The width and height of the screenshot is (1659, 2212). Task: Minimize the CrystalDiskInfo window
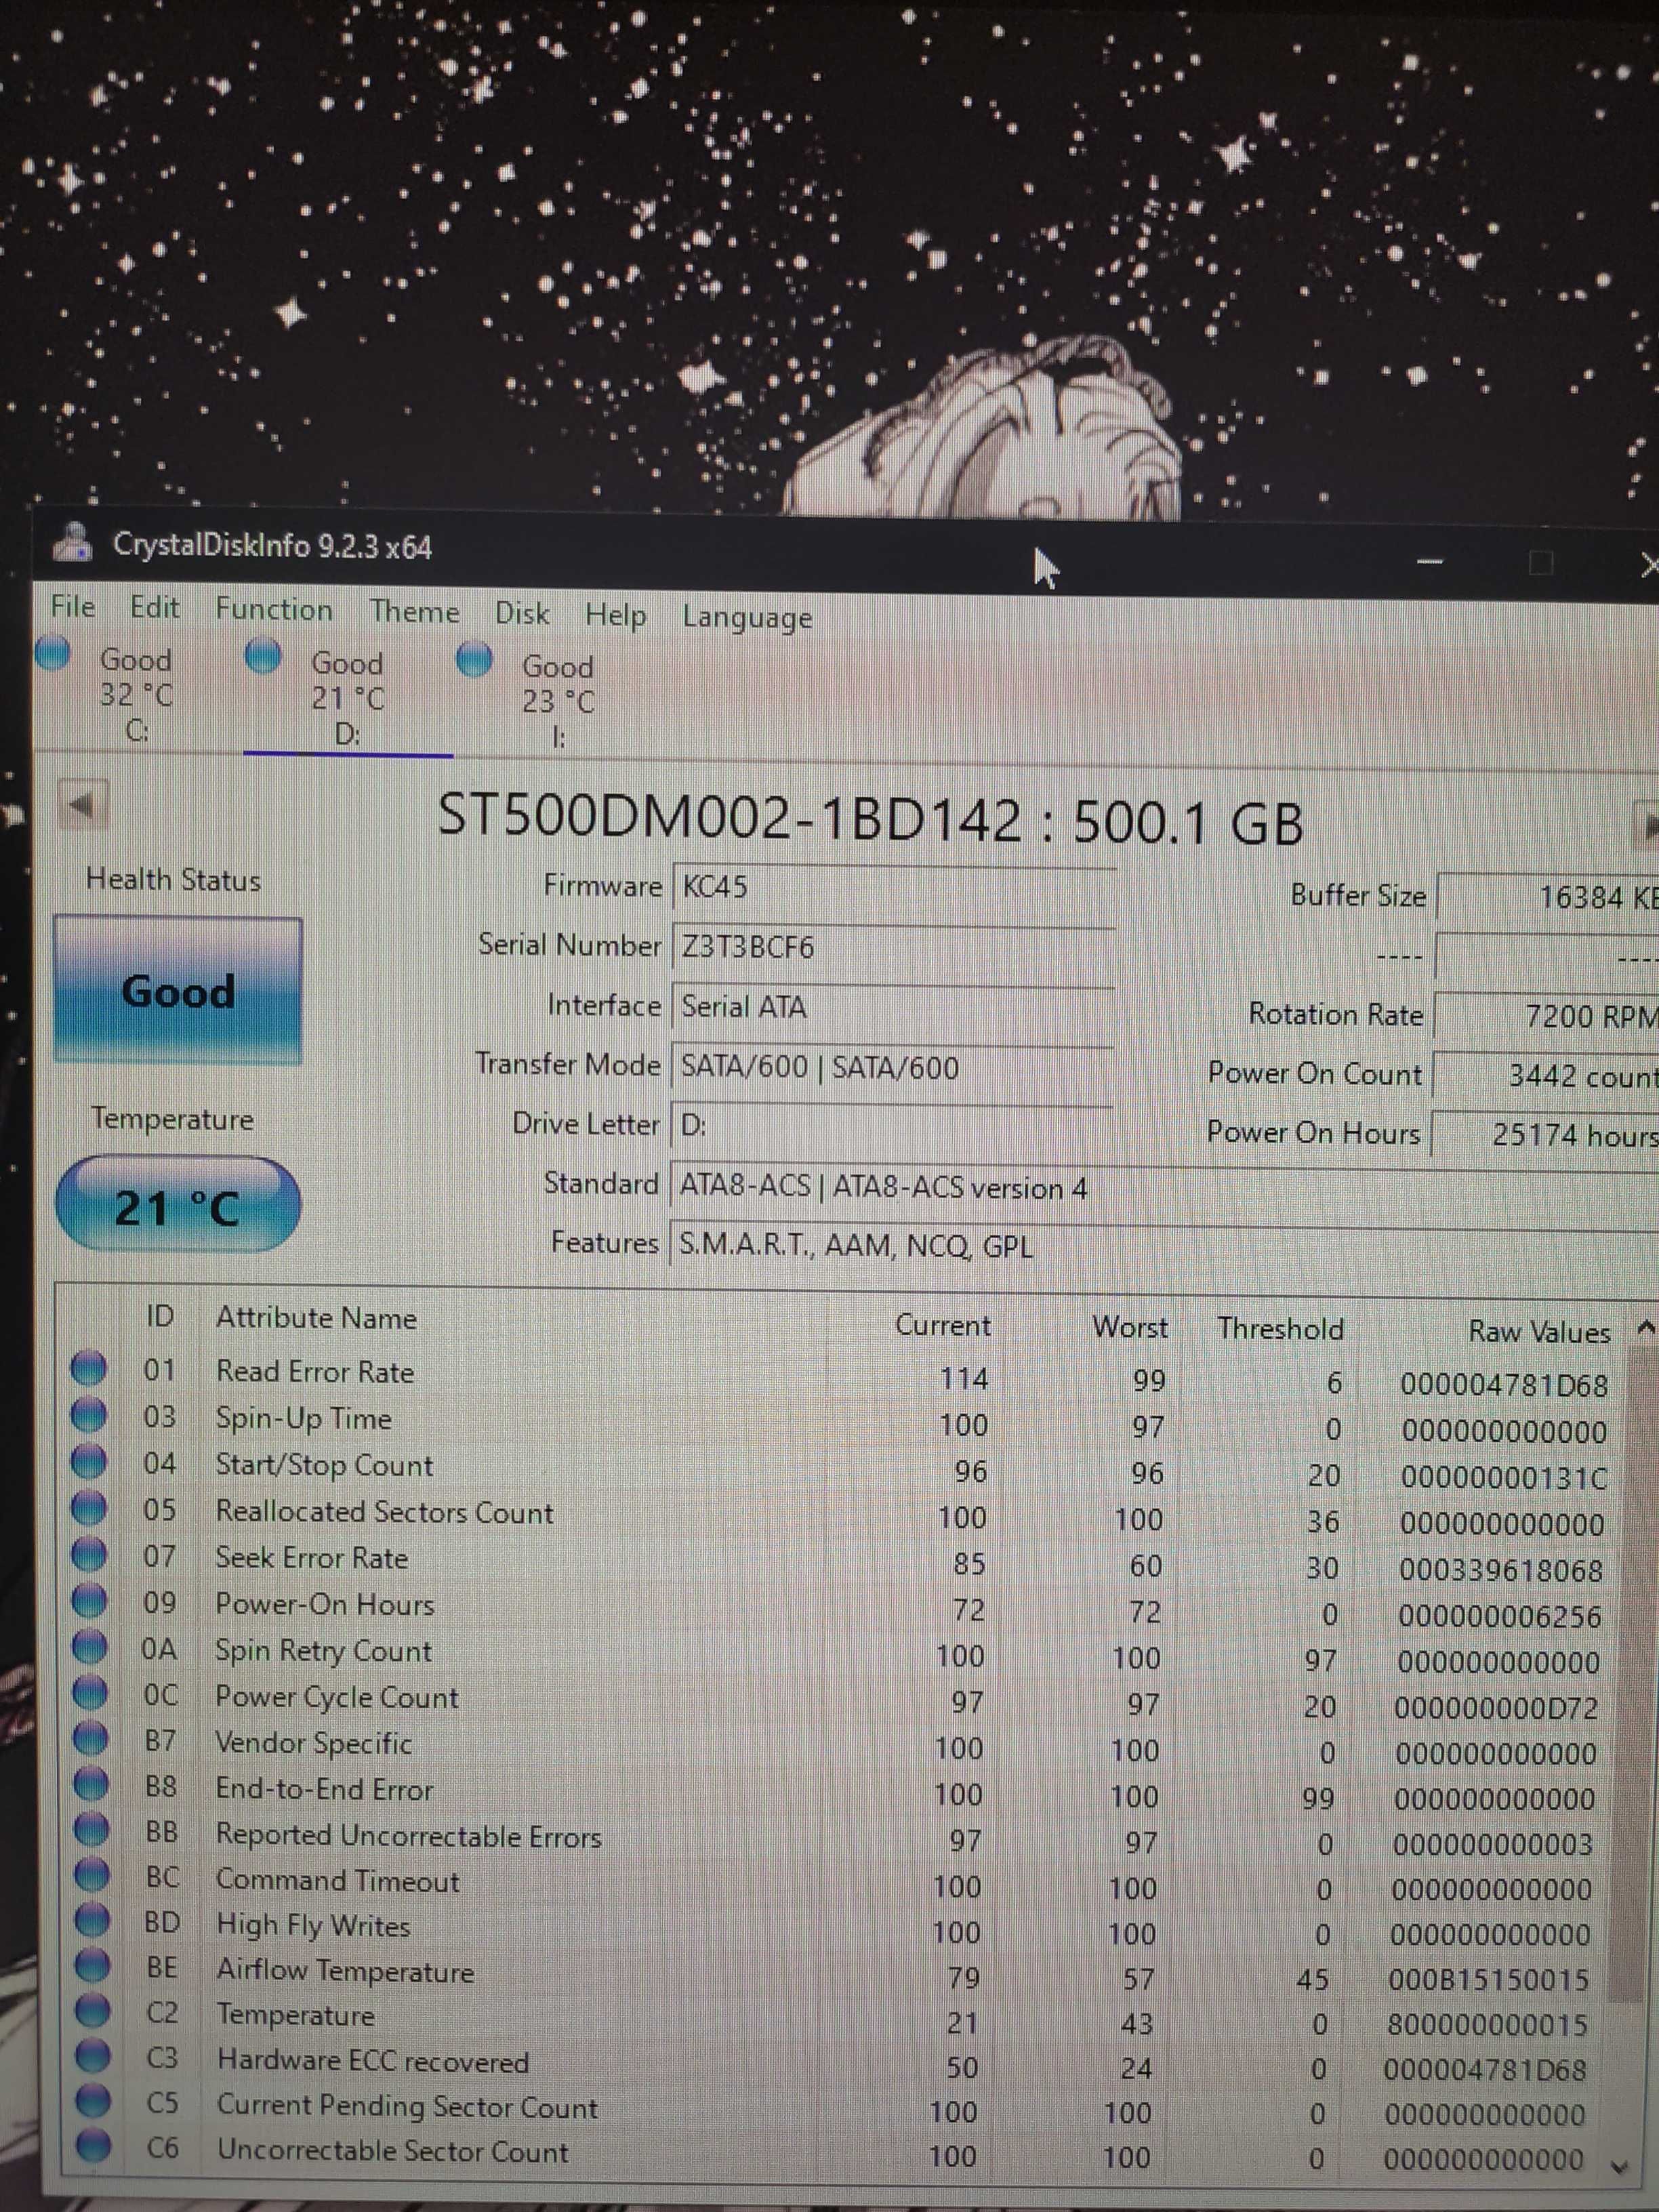pyautogui.click(x=1430, y=562)
